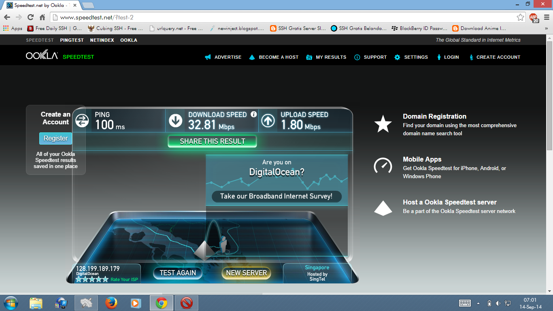Open the PINGTEST top menu item
This screenshot has width=553, height=311.
point(72,40)
